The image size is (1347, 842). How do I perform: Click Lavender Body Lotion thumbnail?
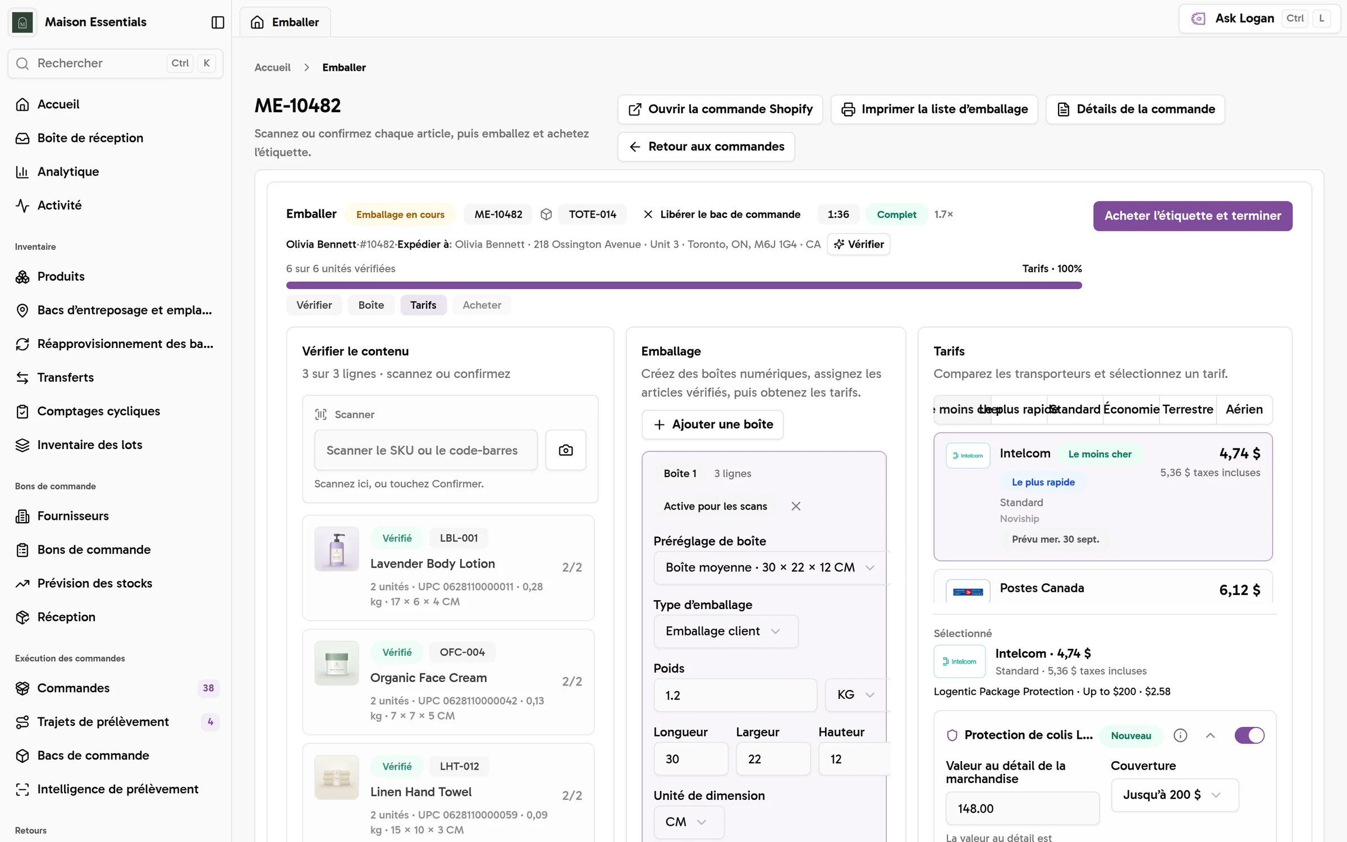pos(336,549)
